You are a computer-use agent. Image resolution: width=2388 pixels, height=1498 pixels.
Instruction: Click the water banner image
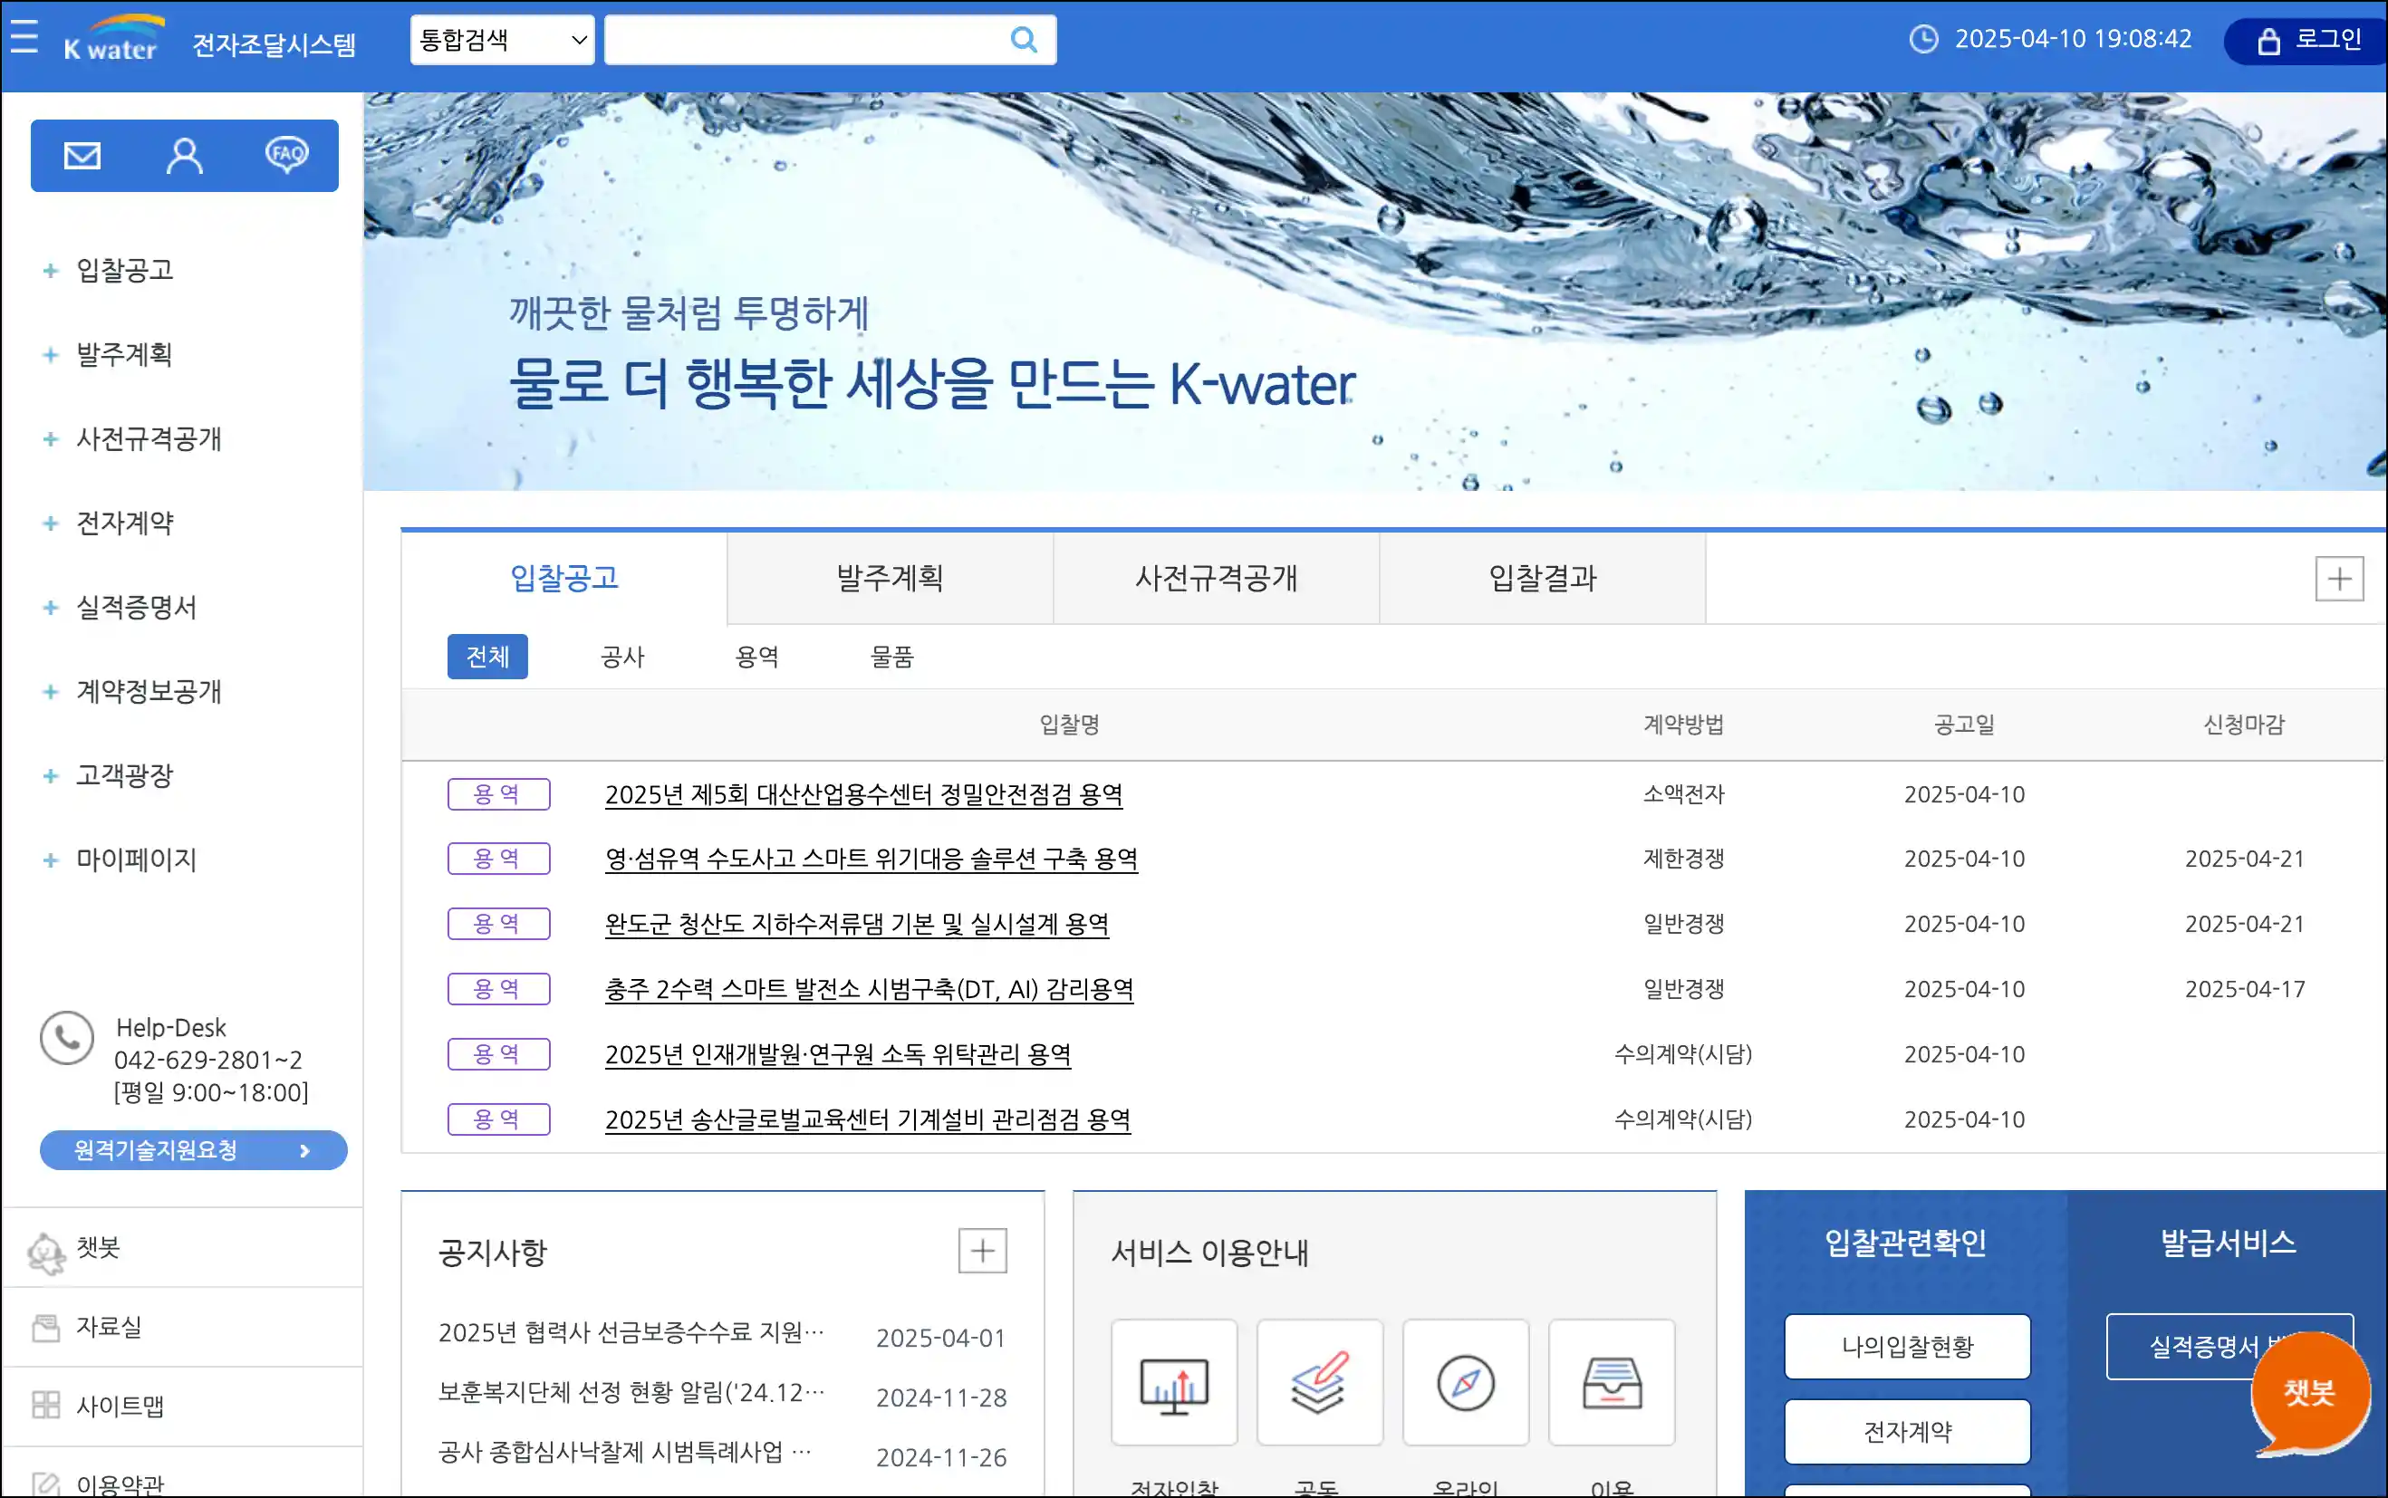(x=1375, y=292)
